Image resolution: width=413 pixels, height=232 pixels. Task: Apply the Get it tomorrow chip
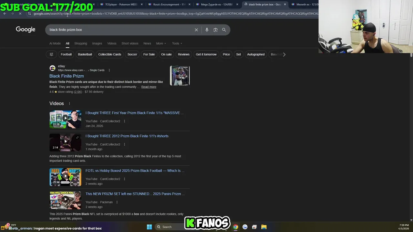pyautogui.click(x=206, y=54)
